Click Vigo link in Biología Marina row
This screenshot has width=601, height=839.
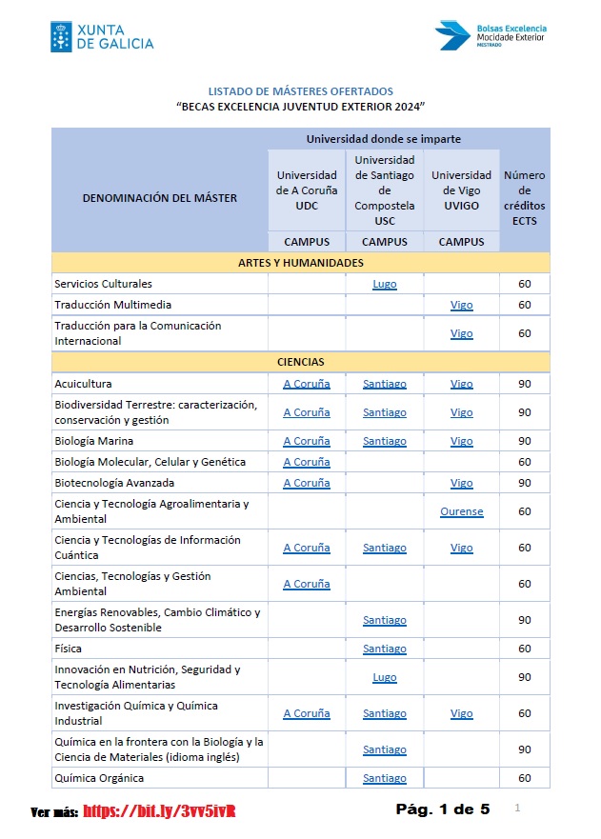pos(461,441)
